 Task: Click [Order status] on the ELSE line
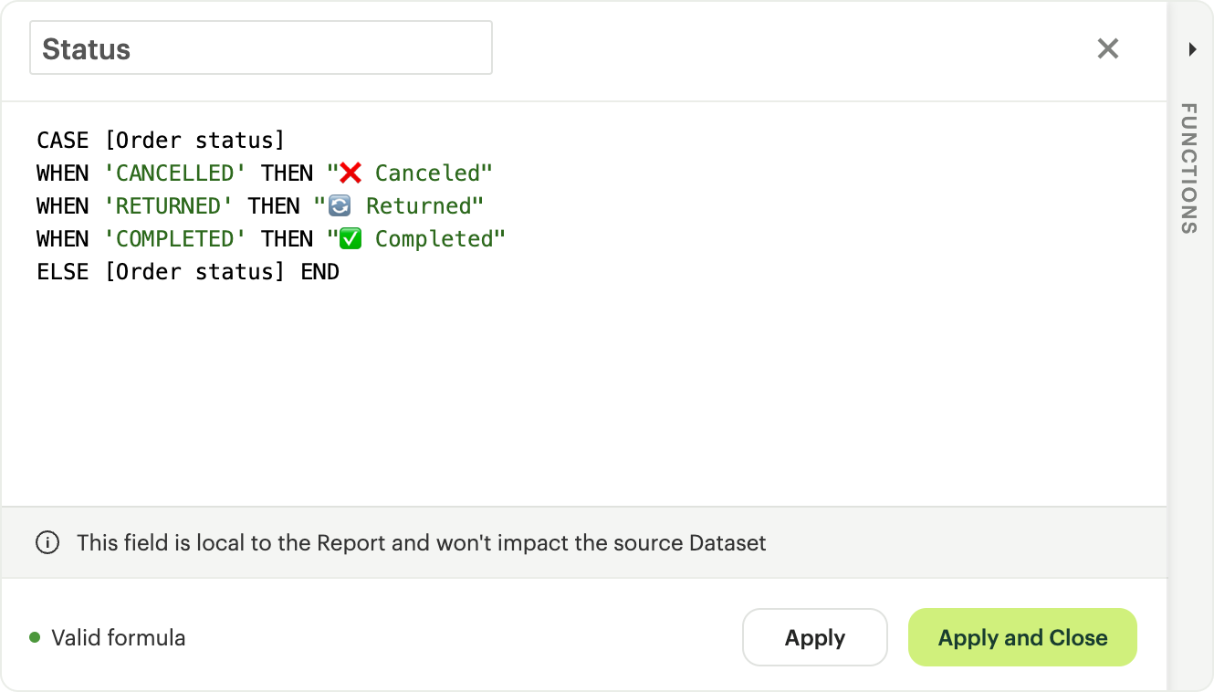[x=195, y=272]
